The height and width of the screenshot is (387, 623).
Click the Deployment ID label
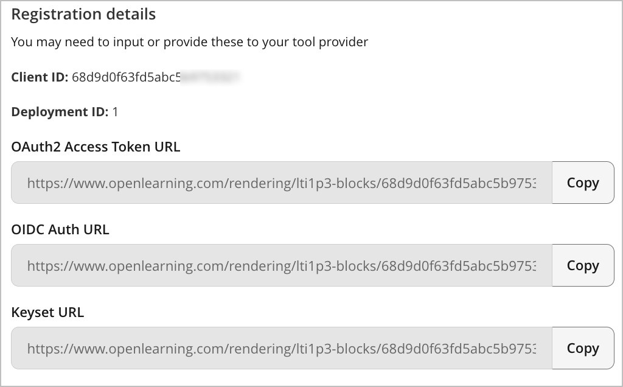pos(60,112)
